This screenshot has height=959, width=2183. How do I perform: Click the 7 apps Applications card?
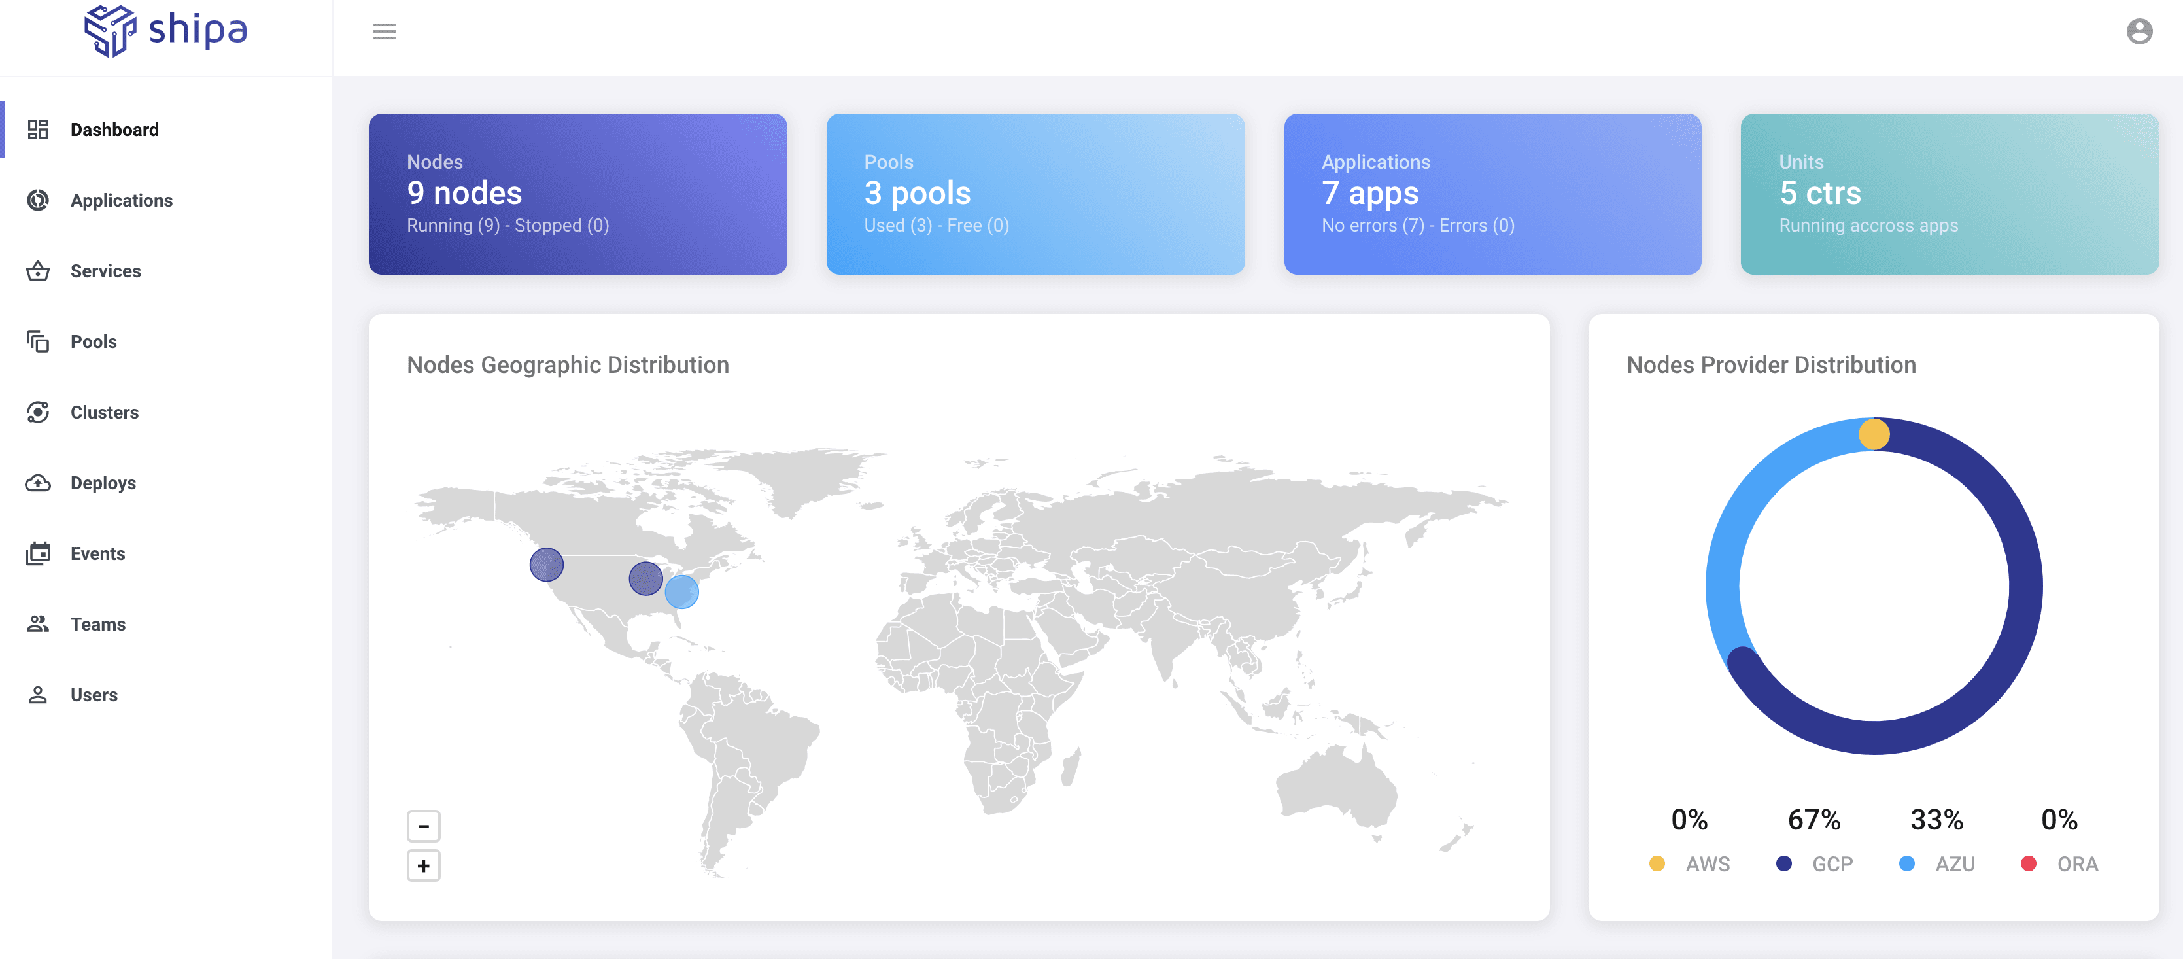click(1492, 194)
